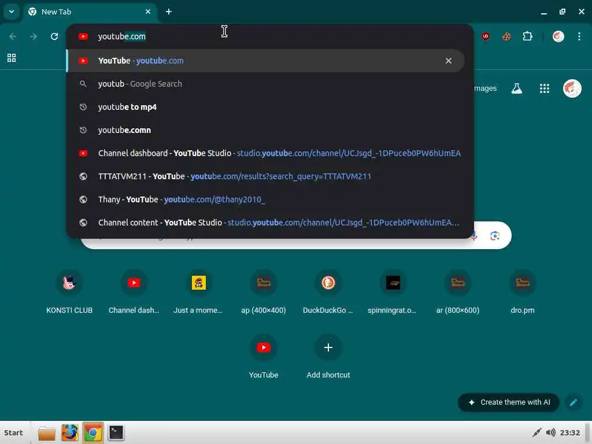Open the Channel dash... shortcut
The height and width of the screenshot is (444, 592).
134,293
